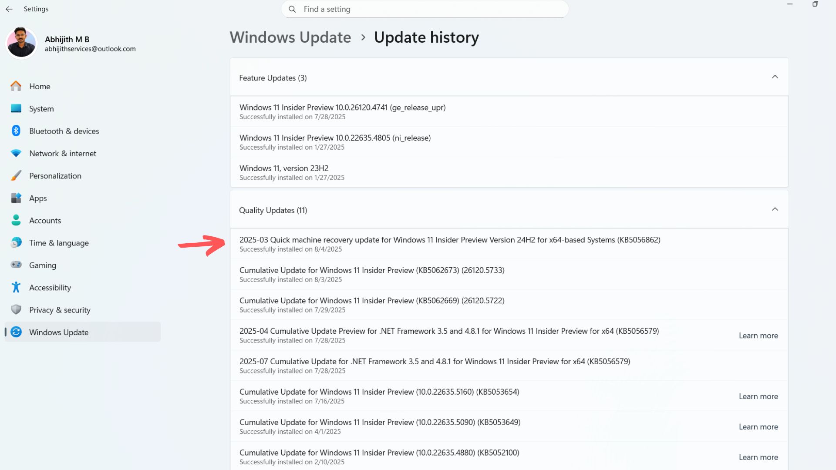Image resolution: width=836 pixels, height=470 pixels.
Task: Collapse the Quality Updates section
Action: tap(775, 209)
